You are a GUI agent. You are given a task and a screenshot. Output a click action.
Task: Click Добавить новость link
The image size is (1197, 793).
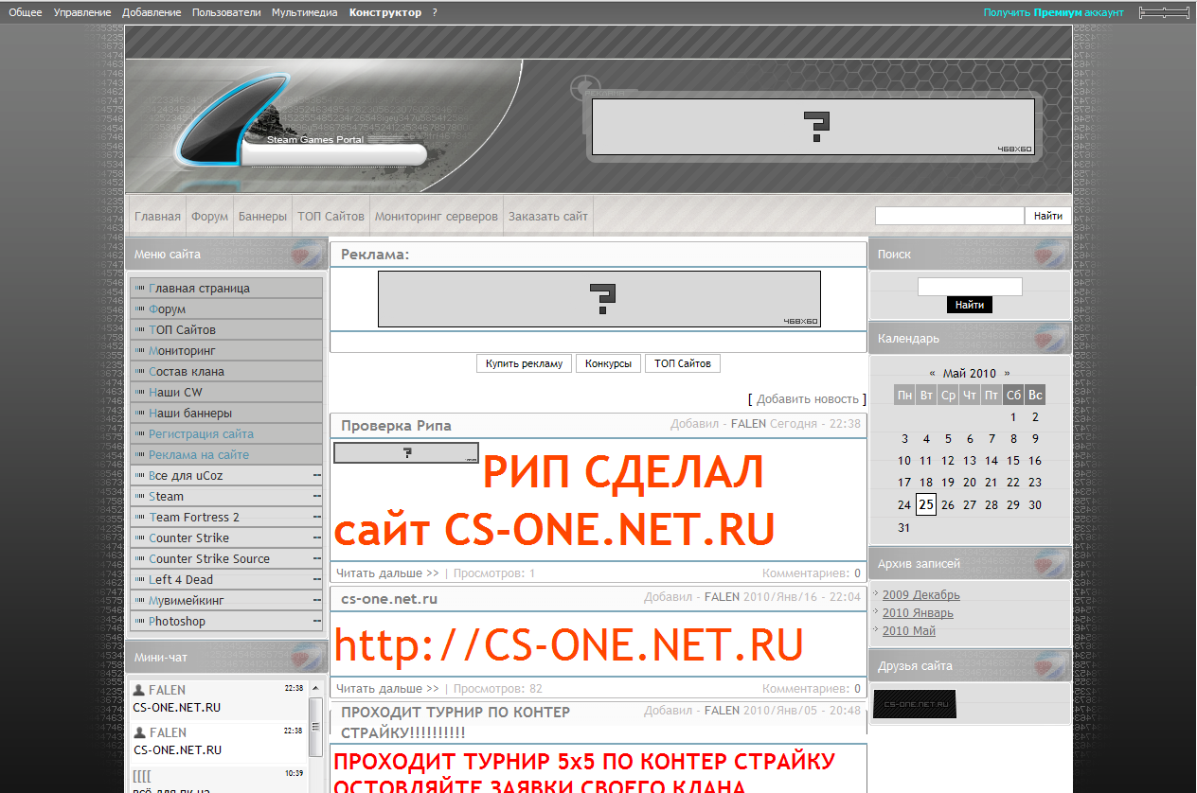point(808,399)
